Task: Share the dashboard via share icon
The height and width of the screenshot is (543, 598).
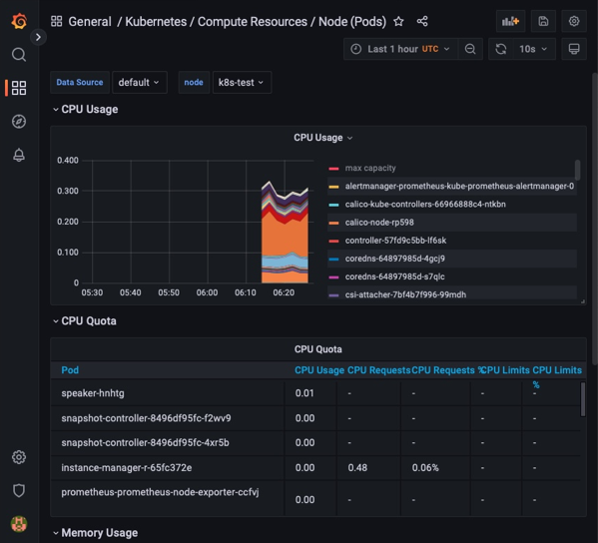Action: 422,21
